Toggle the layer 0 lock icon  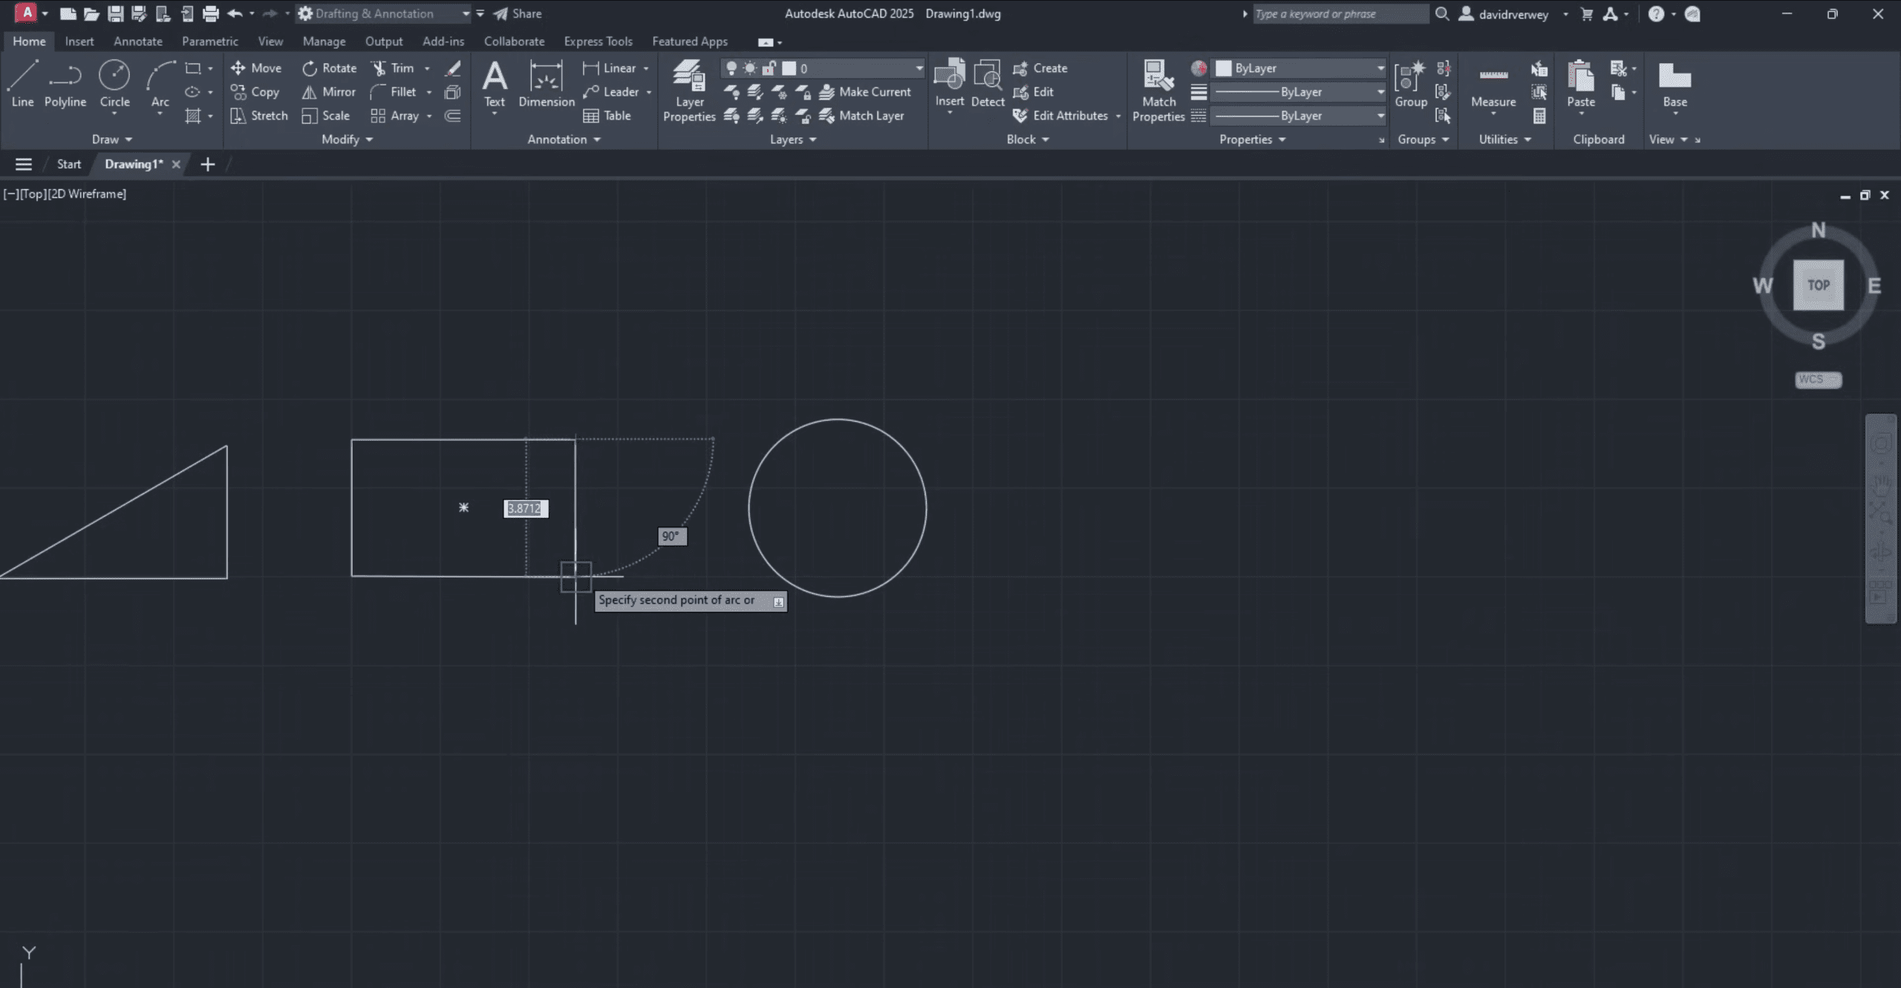pyautogui.click(x=769, y=68)
